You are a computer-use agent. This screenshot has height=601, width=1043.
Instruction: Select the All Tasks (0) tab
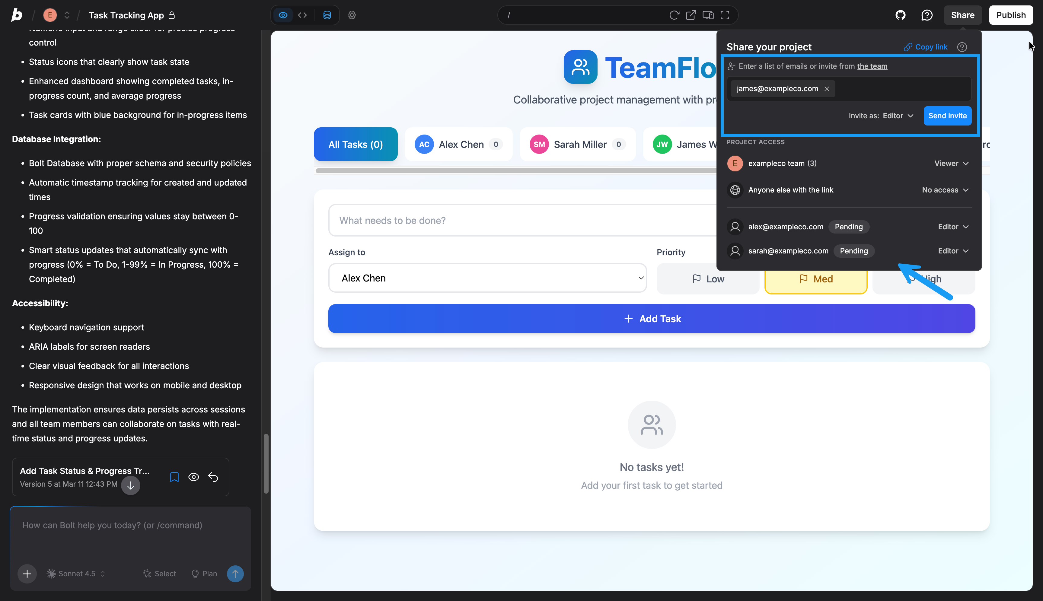pyautogui.click(x=356, y=145)
